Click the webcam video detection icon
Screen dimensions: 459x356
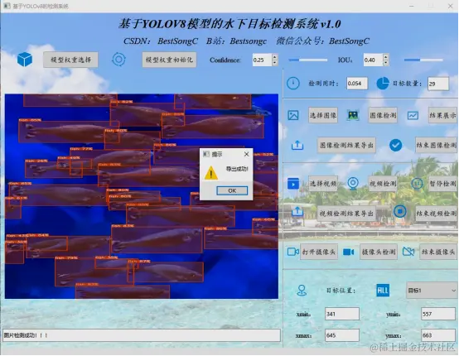click(x=353, y=184)
